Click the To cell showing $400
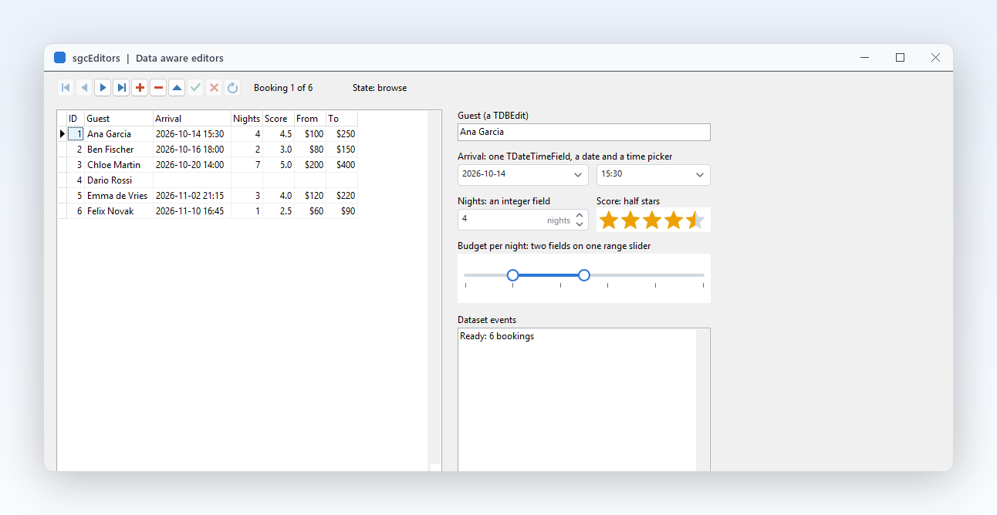The height and width of the screenshot is (515, 997). pyautogui.click(x=342, y=165)
